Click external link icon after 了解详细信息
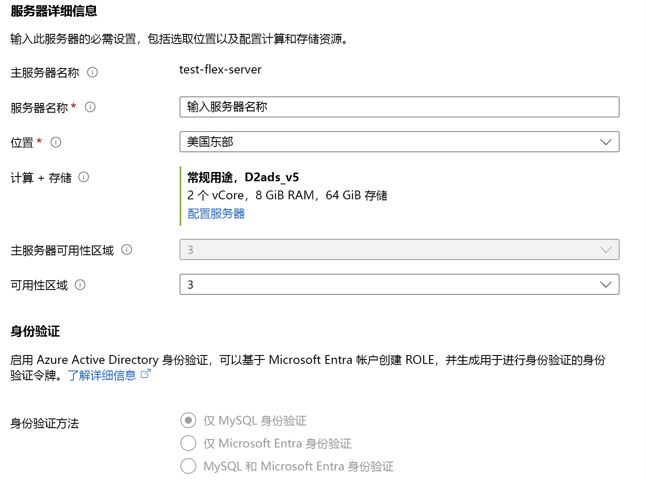 [x=146, y=374]
